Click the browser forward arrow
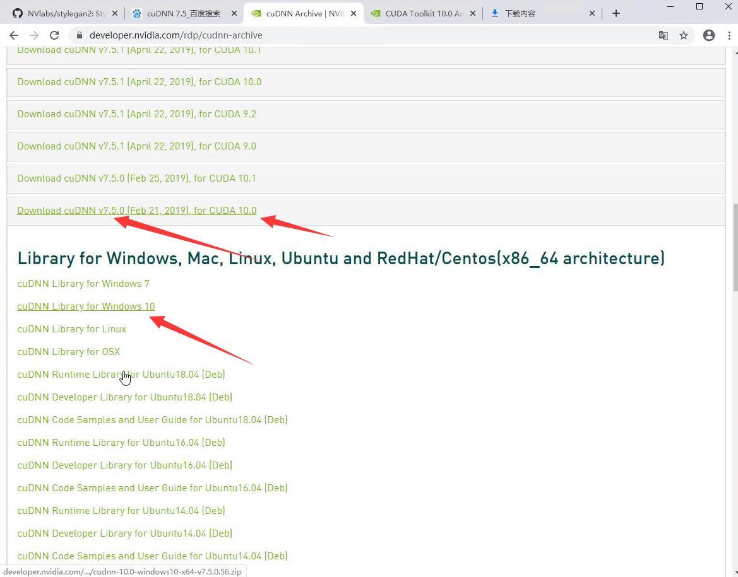This screenshot has height=577, width=738. click(x=34, y=35)
